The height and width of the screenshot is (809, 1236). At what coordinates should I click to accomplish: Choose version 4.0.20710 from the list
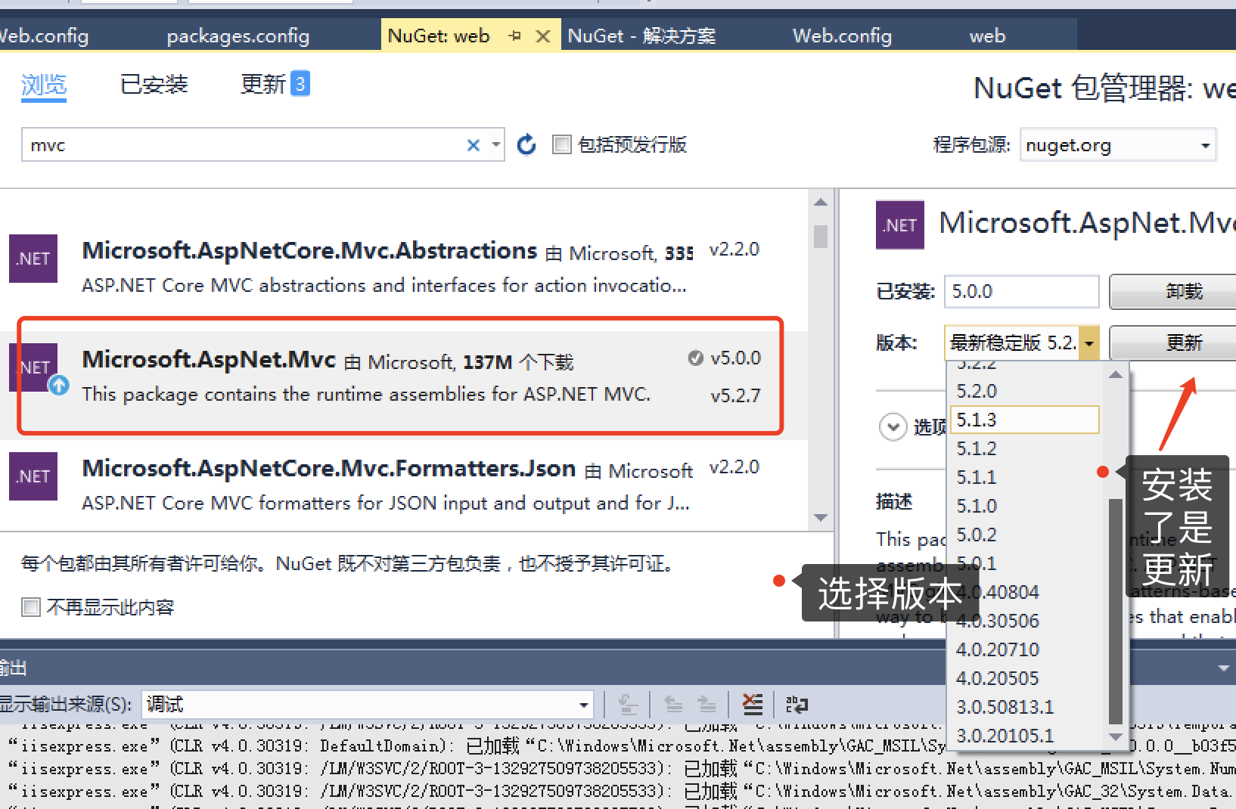tap(1024, 649)
